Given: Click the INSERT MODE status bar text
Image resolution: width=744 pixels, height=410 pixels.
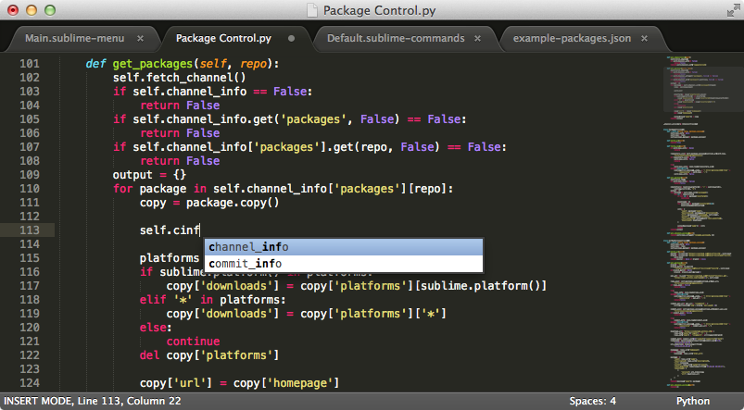Looking at the screenshot, I should (40, 401).
